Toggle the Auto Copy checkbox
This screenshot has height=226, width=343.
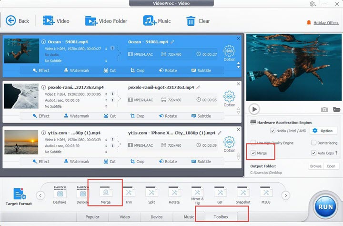[x=313, y=153]
